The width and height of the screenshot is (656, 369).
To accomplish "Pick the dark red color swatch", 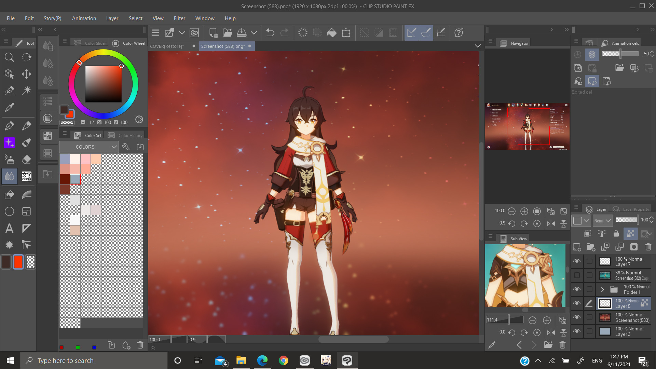I will point(65,179).
